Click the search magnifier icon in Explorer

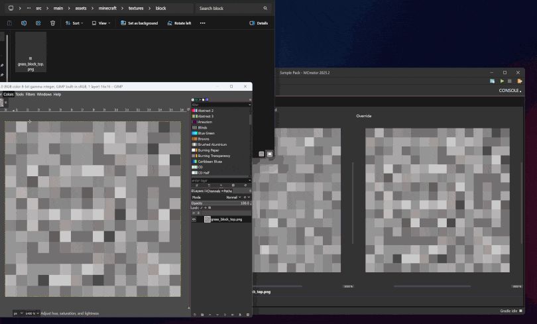[x=265, y=8]
